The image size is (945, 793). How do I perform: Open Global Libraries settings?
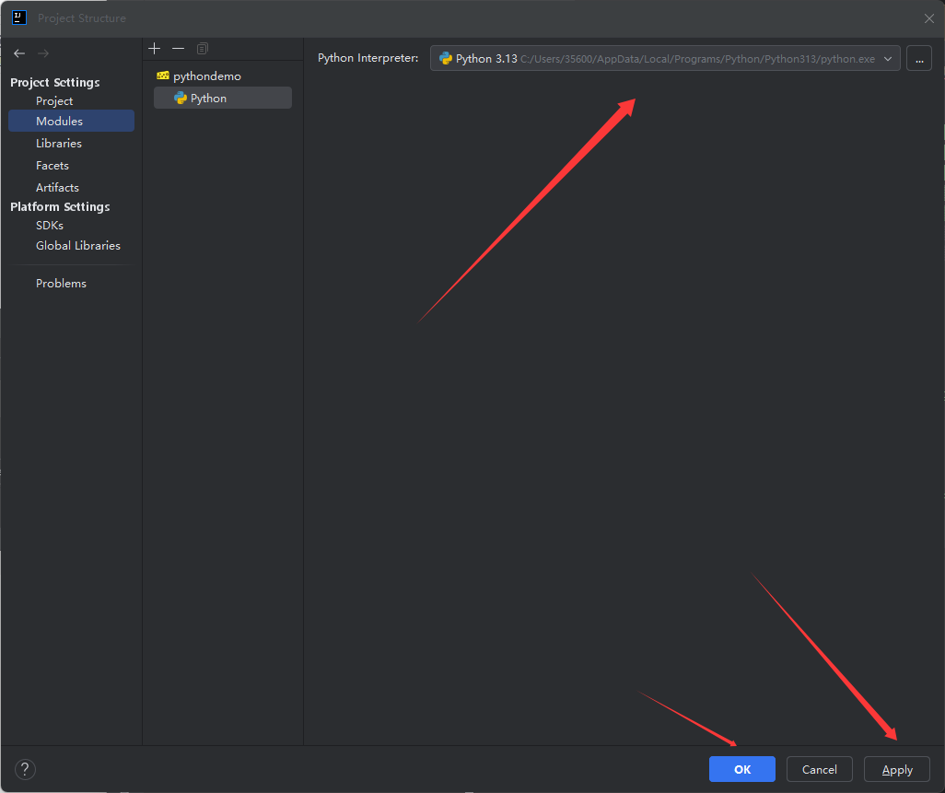[x=77, y=246]
